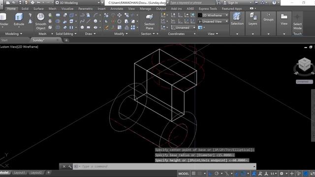The image size is (315, 177).
Task: Click the Unnamed label under the ViewCube
Action: coord(304,82)
